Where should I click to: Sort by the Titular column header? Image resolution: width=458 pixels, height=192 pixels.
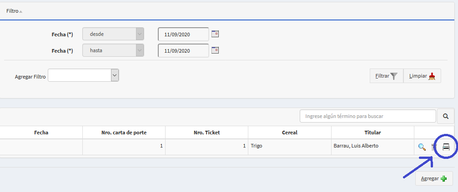(x=372, y=133)
